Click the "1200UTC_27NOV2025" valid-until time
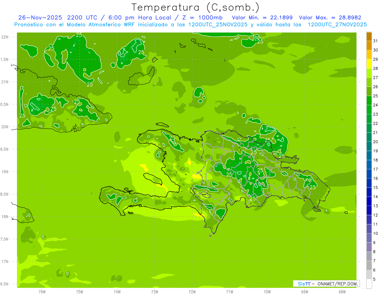The height and width of the screenshot is (296, 384). point(337,25)
